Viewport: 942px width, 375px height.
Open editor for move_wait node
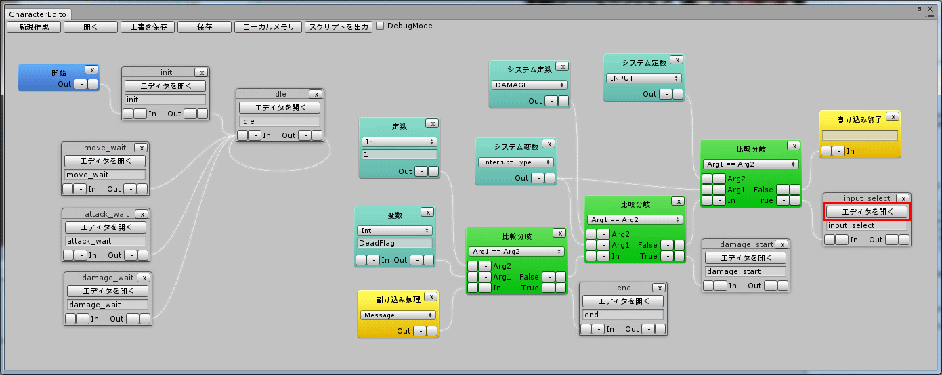(x=105, y=161)
